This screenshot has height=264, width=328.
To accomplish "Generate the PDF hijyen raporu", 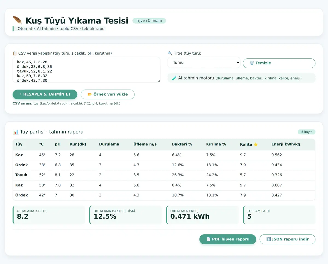I will 228,239.
